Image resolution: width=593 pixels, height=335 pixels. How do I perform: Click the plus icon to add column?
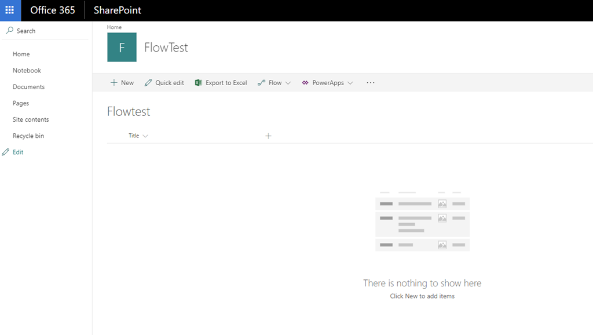point(268,136)
